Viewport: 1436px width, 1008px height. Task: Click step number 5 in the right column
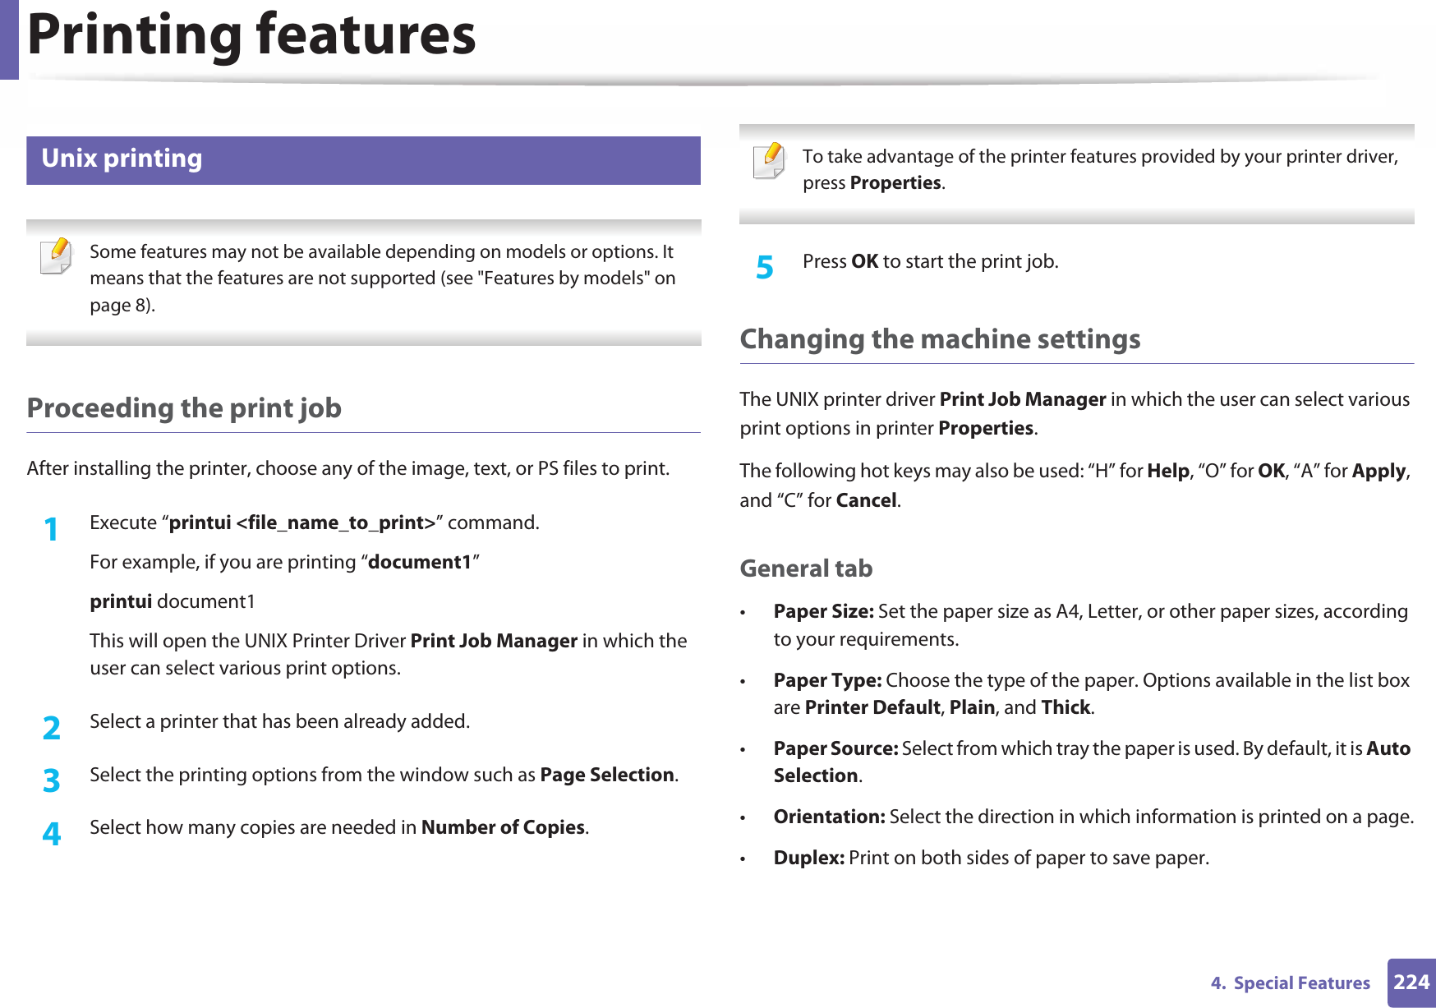(764, 268)
